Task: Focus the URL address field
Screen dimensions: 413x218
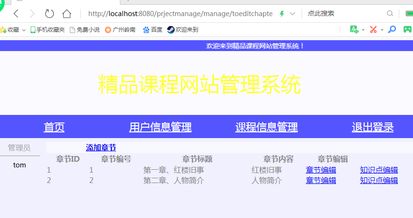Action: pos(180,14)
